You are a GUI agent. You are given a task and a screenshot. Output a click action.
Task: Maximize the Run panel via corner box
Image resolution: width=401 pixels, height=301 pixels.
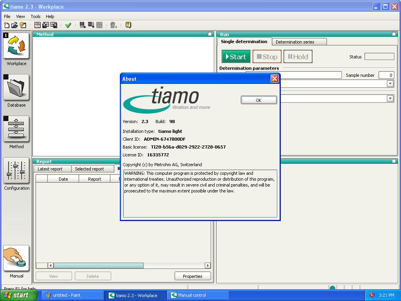394,34
